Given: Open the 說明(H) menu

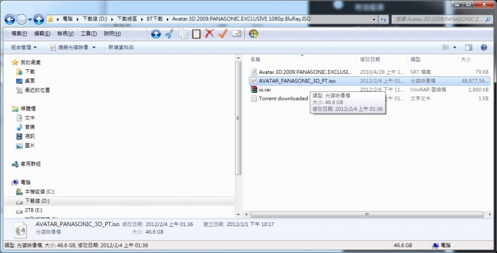Looking at the screenshot, I should coord(112,34).
